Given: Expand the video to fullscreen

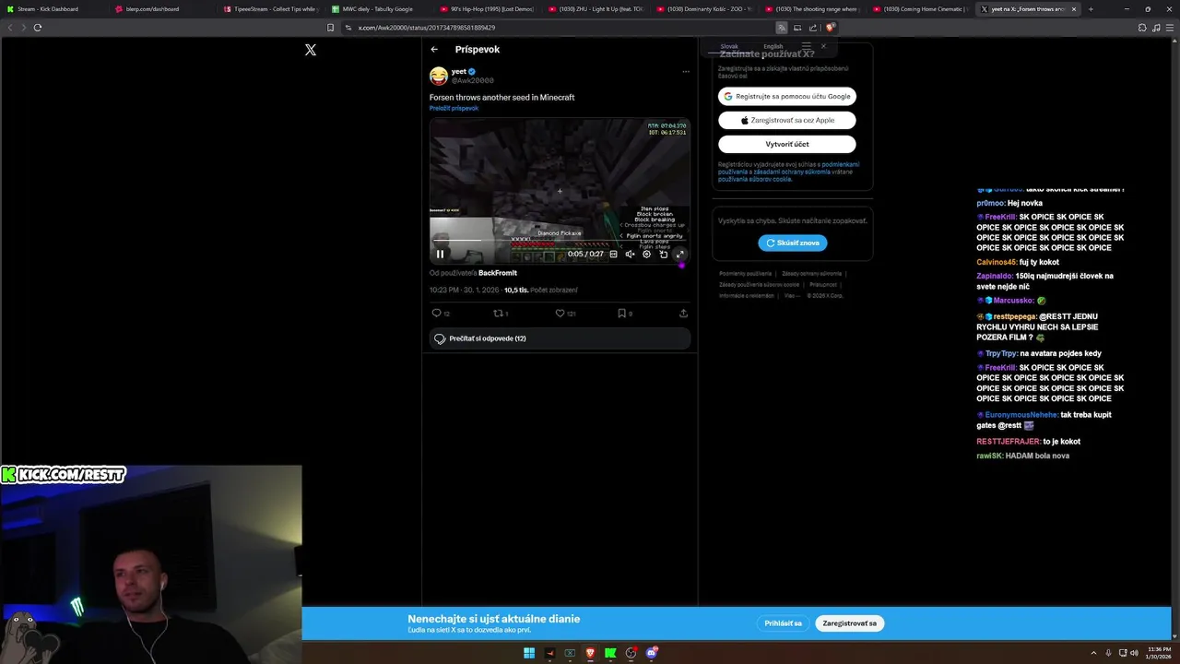Looking at the screenshot, I should [x=679, y=255].
